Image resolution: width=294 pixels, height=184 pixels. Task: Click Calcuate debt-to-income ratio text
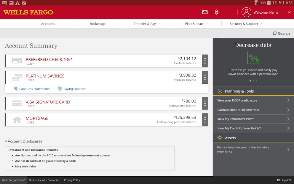click(238, 110)
